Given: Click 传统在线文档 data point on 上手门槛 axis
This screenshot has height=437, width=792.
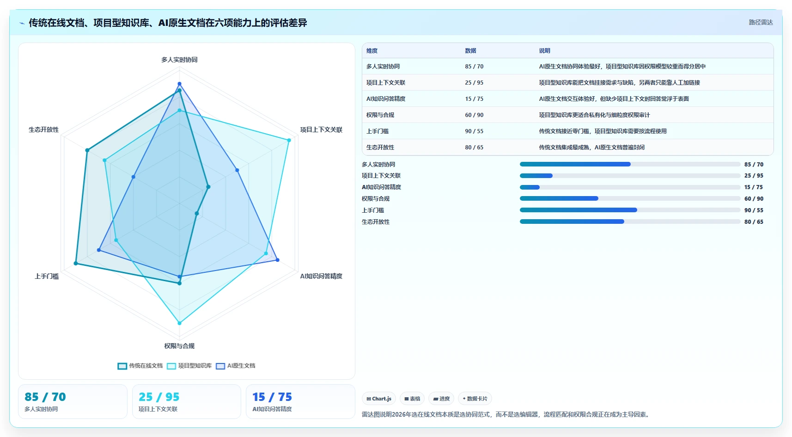Looking at the screenshot, I should [x=76, y=264].
